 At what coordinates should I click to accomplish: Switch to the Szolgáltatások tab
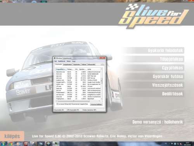(68, 64)
